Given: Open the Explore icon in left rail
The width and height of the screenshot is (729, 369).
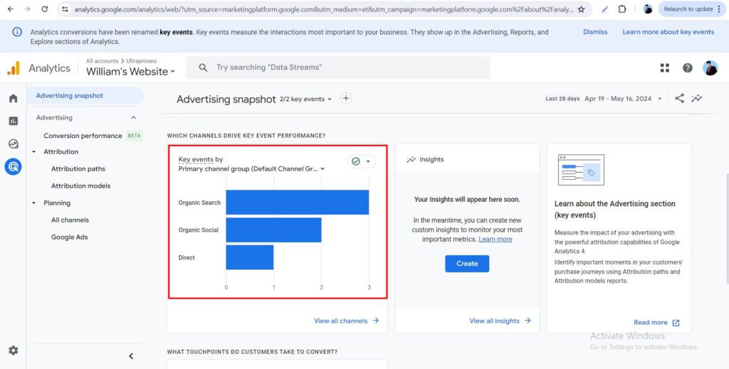Looking at the screenshot, I should click(13, 144).
